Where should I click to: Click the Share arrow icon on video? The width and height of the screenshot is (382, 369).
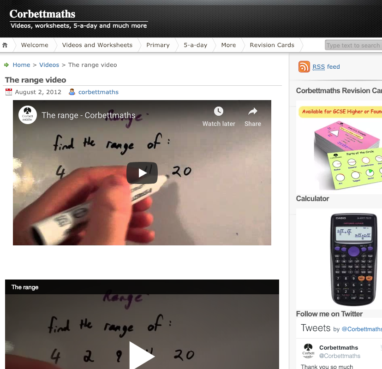point(253,111)
